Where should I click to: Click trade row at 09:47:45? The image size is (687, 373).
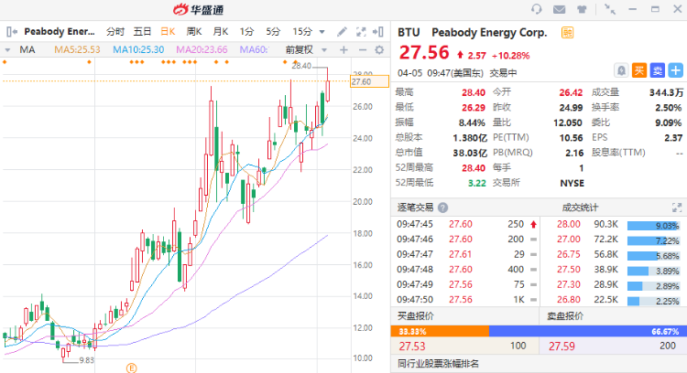point(465,224)
